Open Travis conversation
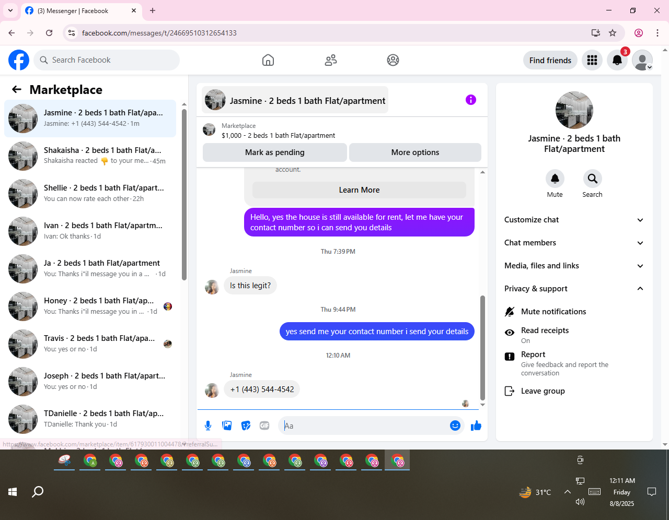Viewport: 669px width, 520px height. point(90,344)
